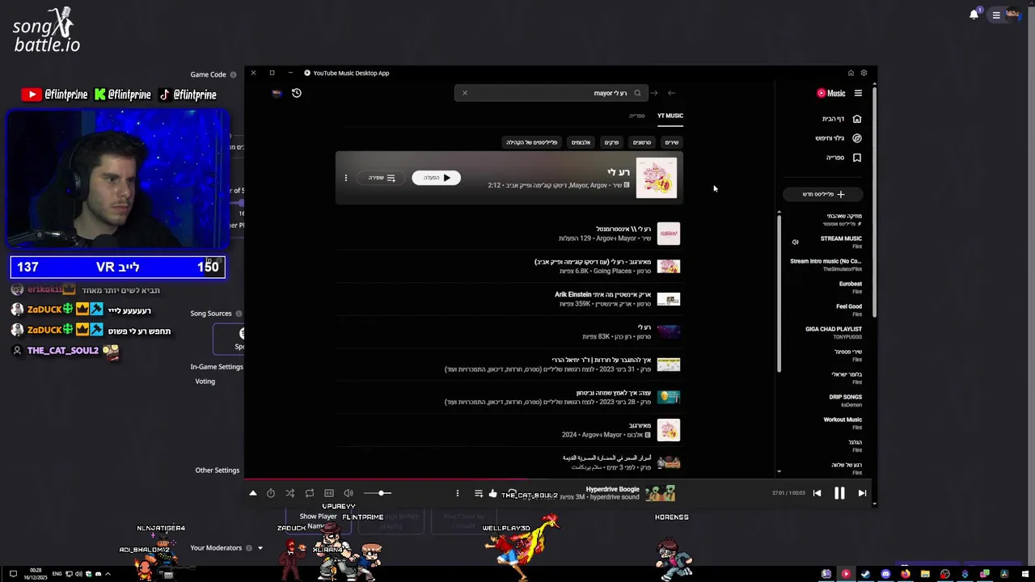The height and width of the screenshot is (582, 1035).
Task: Go back with the search bar arrow
Action: [x=671, y=93]
